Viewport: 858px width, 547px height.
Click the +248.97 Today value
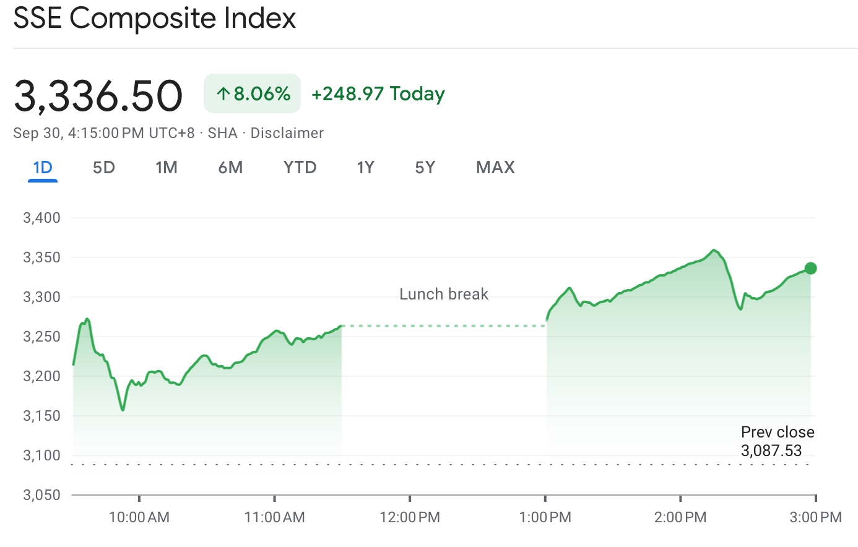pyautogui.click(x=378, y=93)
